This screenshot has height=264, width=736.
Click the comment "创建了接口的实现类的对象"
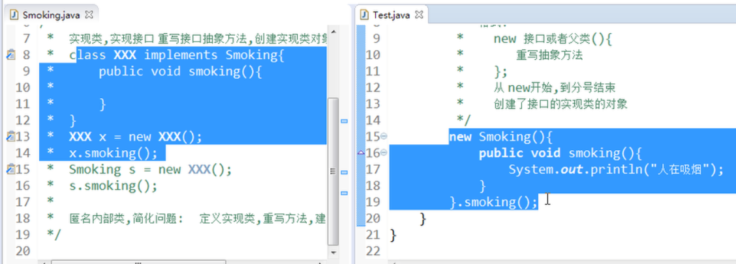point(560,104)
